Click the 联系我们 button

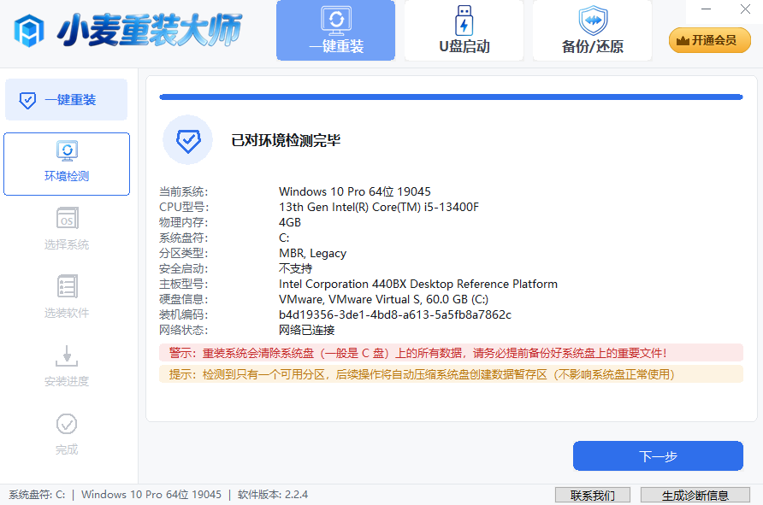593,496
